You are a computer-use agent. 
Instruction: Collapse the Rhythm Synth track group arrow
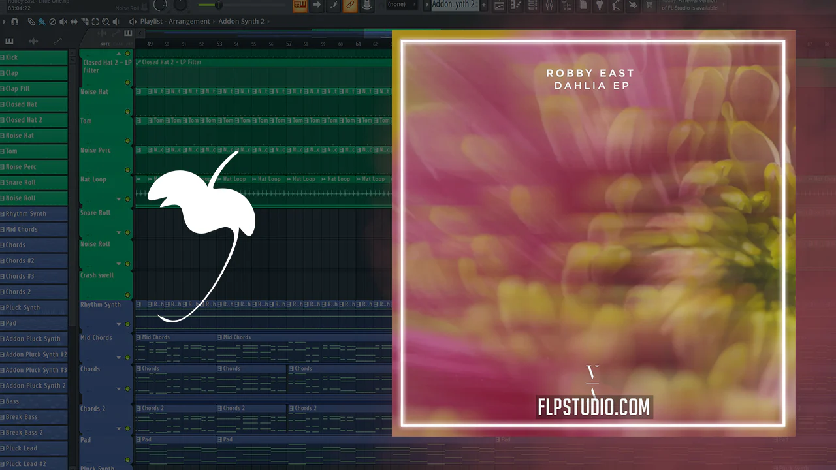point(119,324)
